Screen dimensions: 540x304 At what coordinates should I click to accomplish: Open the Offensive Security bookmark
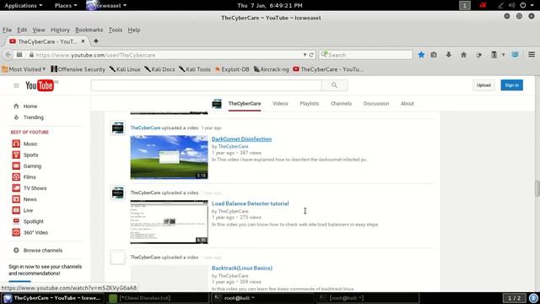click(x=78, y=69)
